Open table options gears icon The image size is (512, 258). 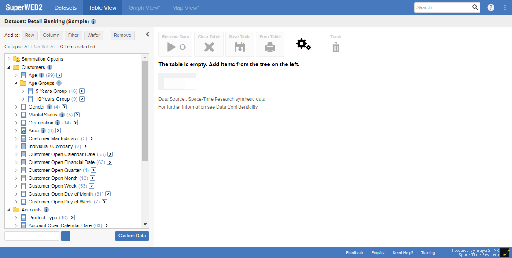[303, 44]
